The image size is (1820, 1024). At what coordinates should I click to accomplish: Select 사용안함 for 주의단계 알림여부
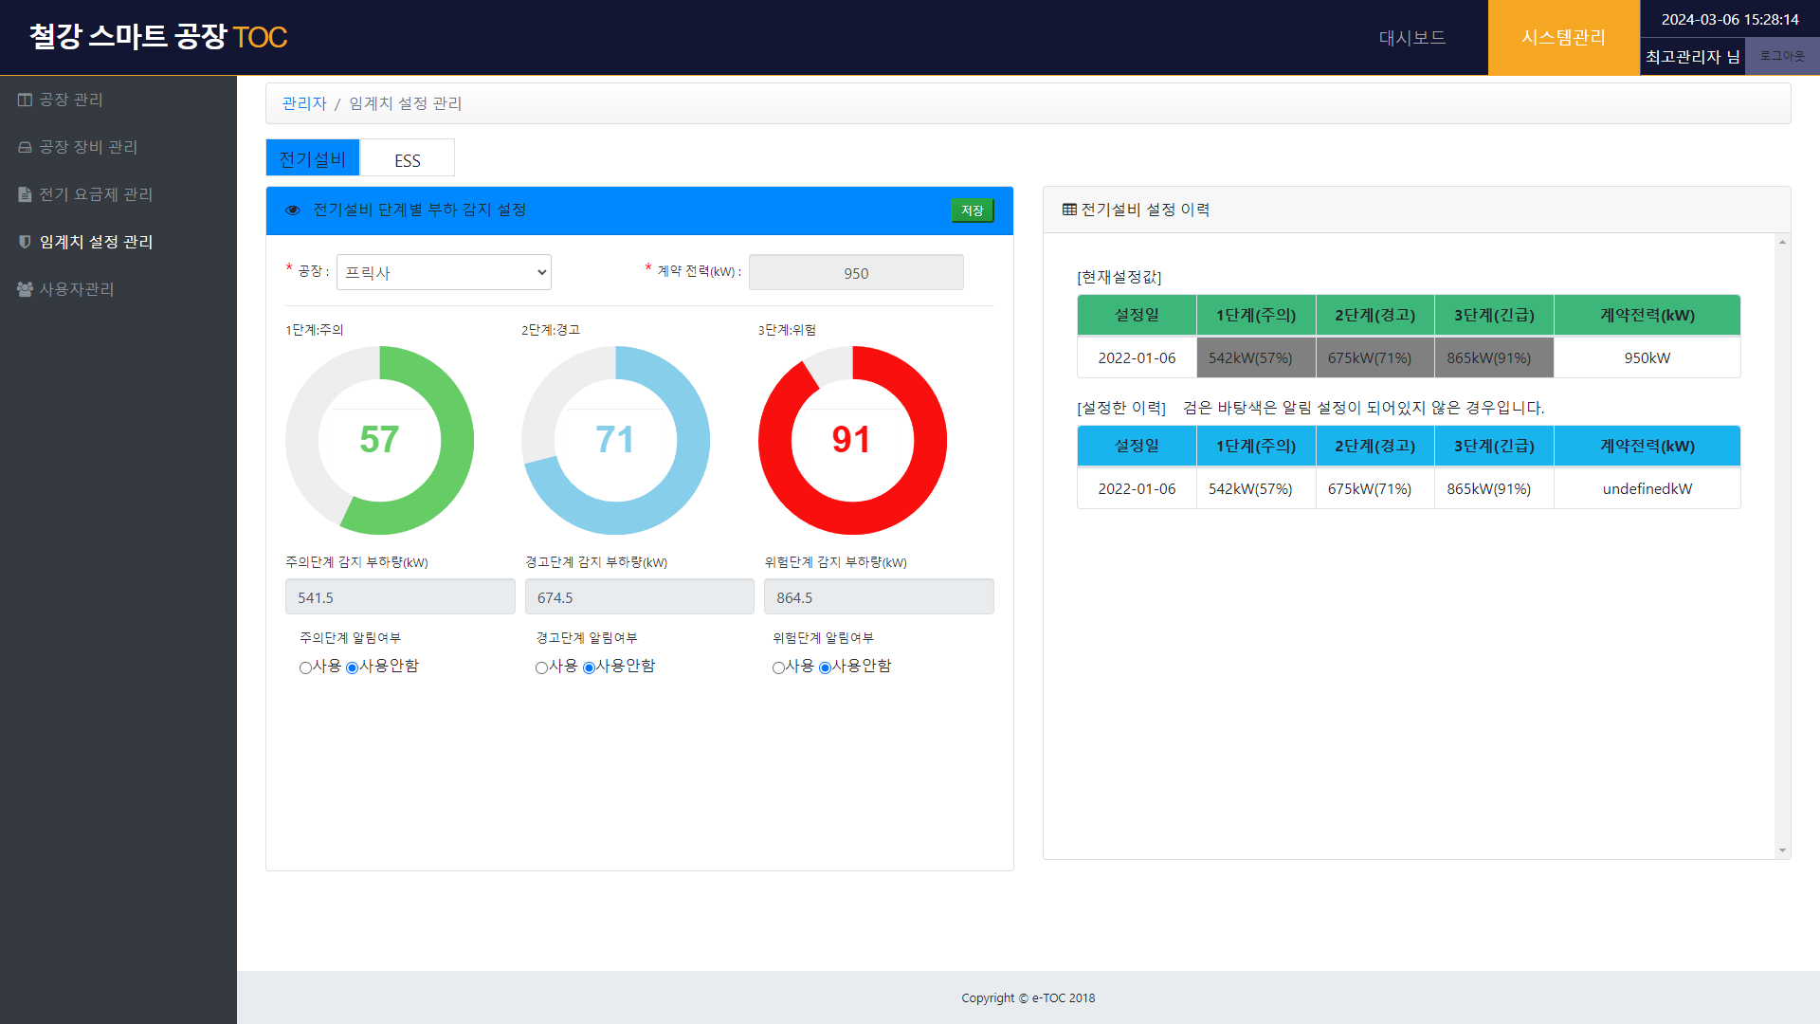[353, 667]
